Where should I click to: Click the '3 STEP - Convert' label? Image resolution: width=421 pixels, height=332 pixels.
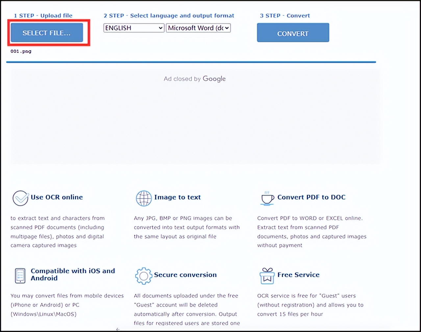(285, 15)
